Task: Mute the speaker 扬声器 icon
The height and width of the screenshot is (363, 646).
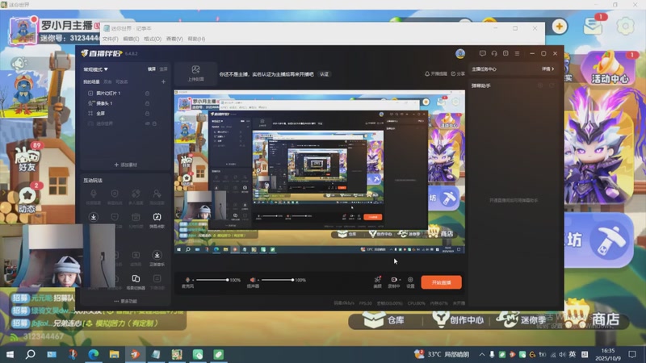Action: pyautogui.click(x=253, y=280)
